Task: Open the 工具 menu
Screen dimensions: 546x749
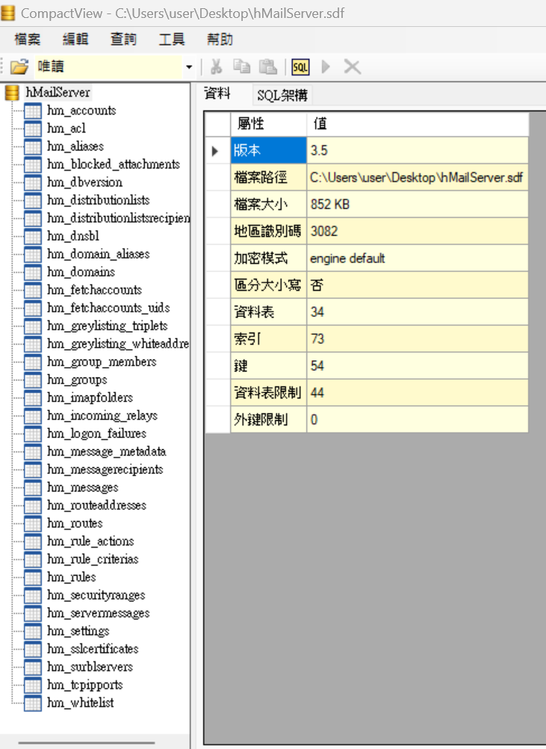Action: [172, 39]
